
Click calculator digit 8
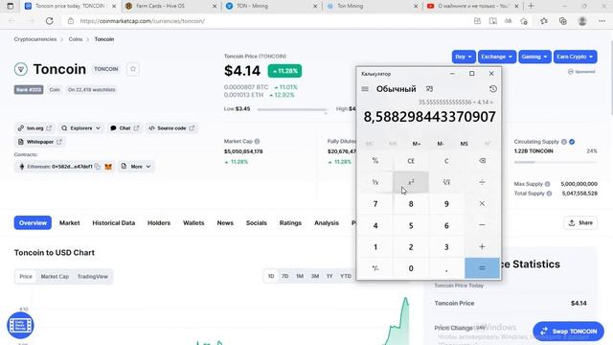pos(411,204)
